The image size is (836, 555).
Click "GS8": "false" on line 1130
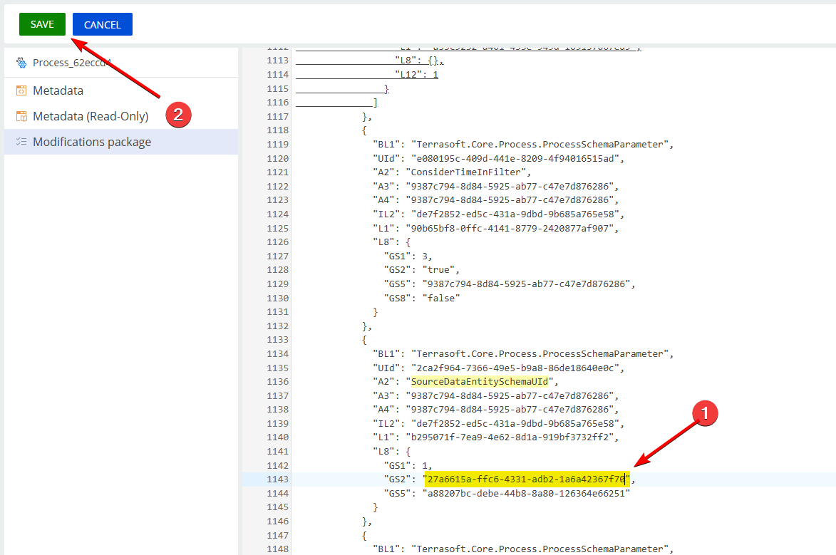[x=422, y=298]
